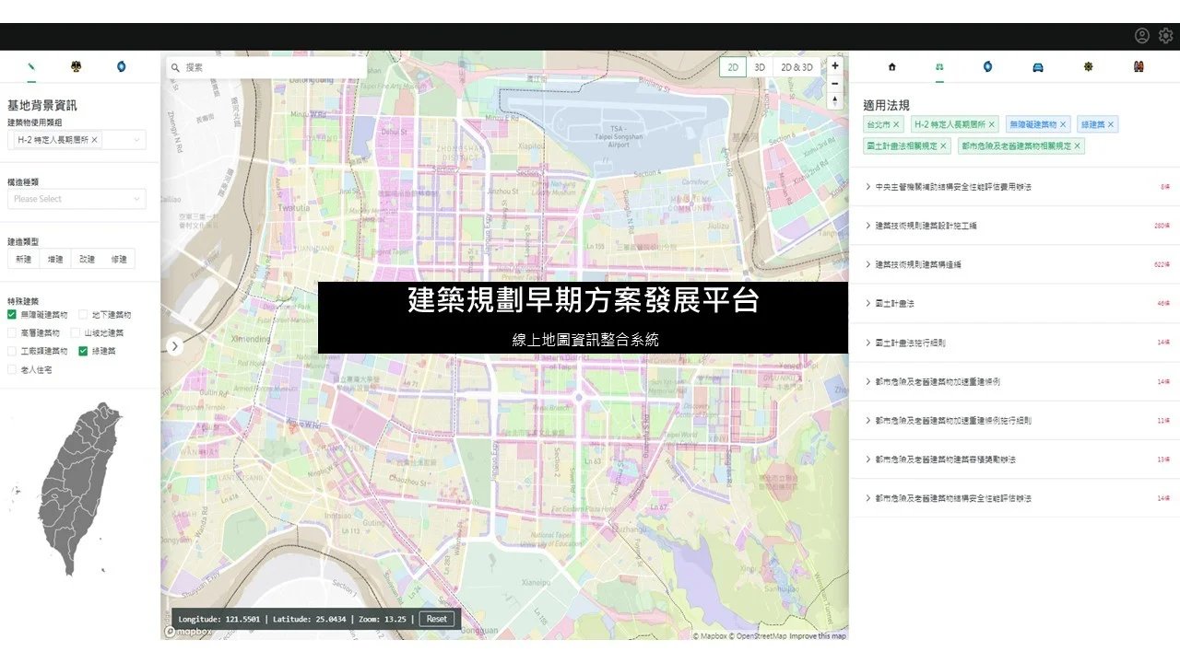Expand the 國土計畫法 regulation section
Image resolution: width=1180 pixels, height=663 pixels.
894,303
